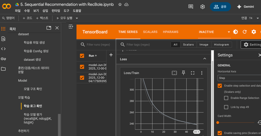Add a code cell with 코드

pyautogui.click(x=27, y=18)
